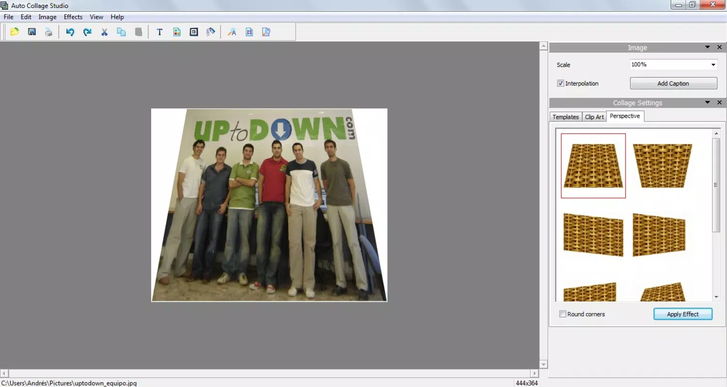Click the 444x364 dimensions in status bar
Image resolution: width=727 pixels, height=387 pixels.
coord(527,383)
